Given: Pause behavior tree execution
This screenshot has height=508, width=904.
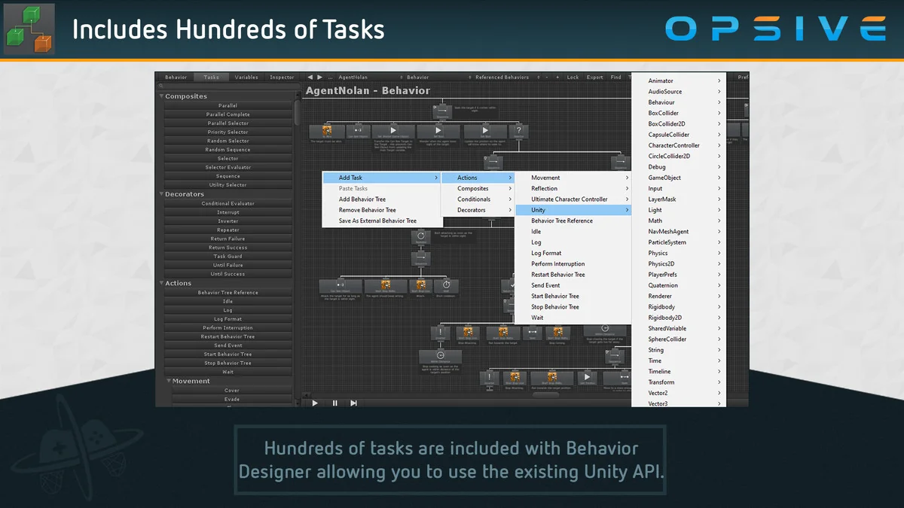Looking at the screenshot, I should click(x=334, y=403).
